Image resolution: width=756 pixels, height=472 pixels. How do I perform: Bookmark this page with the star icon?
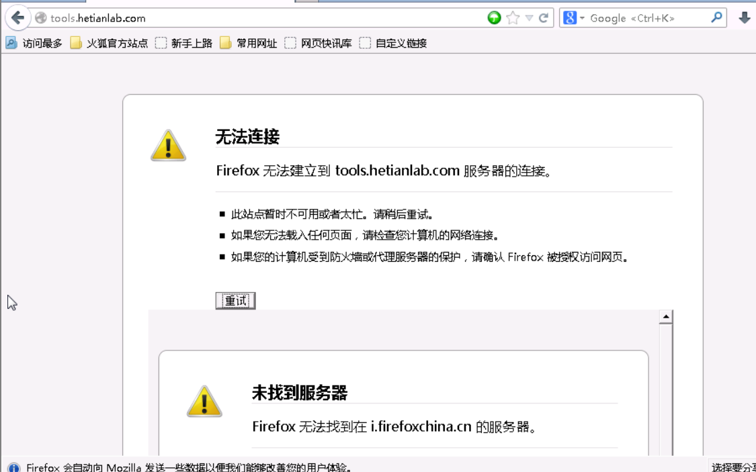pos(513,18)
